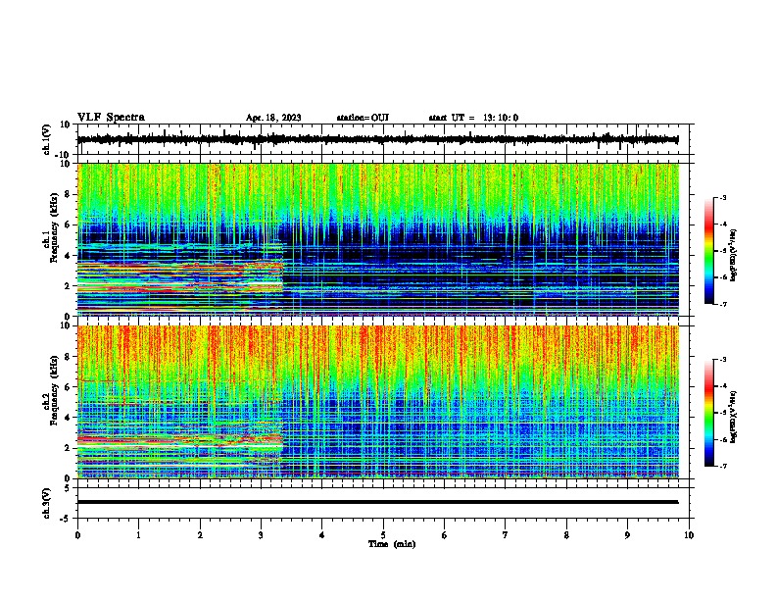This screenshot has width=776, height=600.
Task: Click the "ch.3(V)" axis label
Action: (x=47, y=503)
